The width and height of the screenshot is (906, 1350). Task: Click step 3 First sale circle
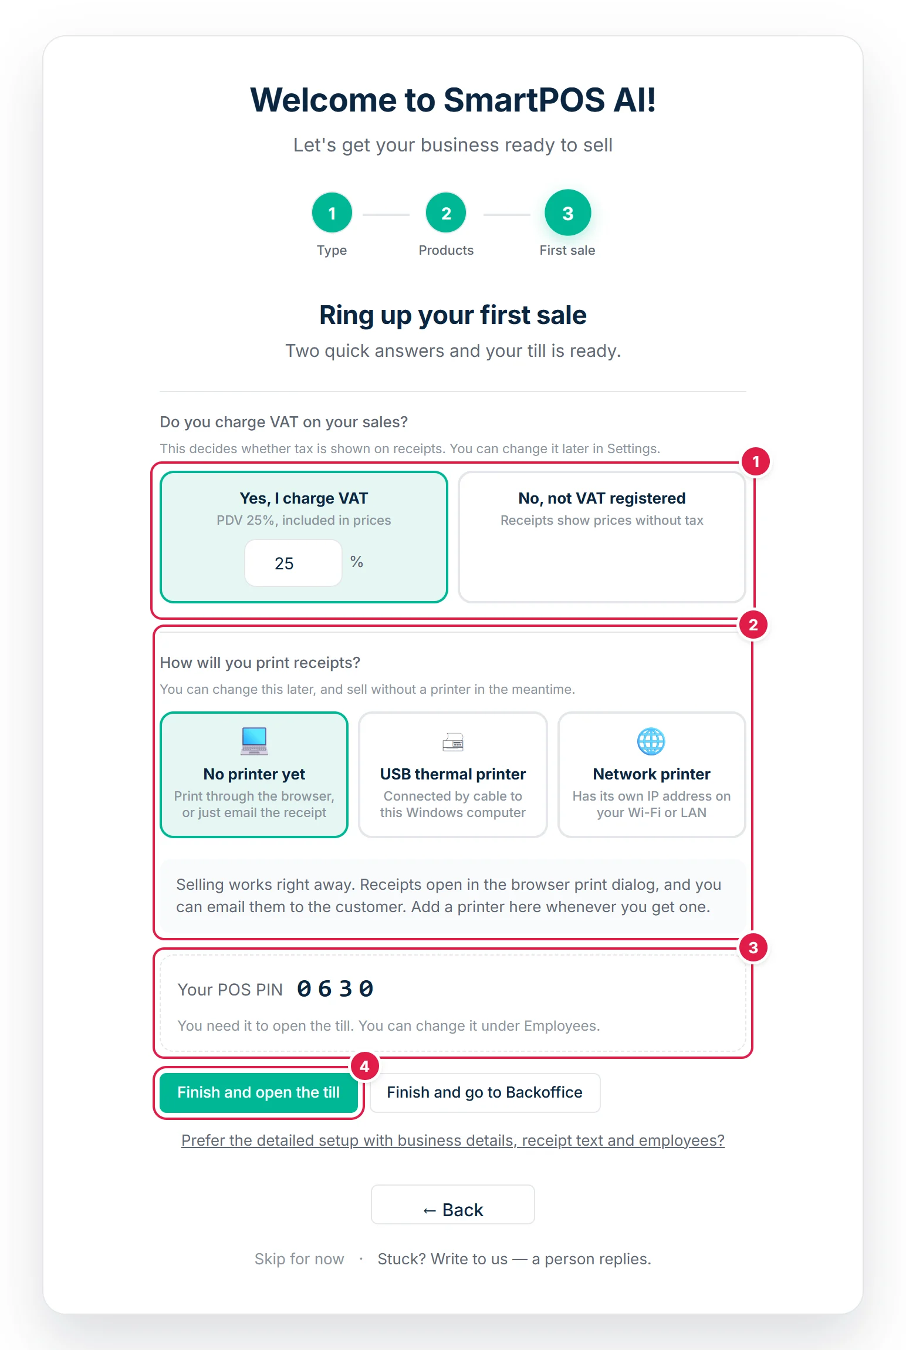click(x=567, y=213)
